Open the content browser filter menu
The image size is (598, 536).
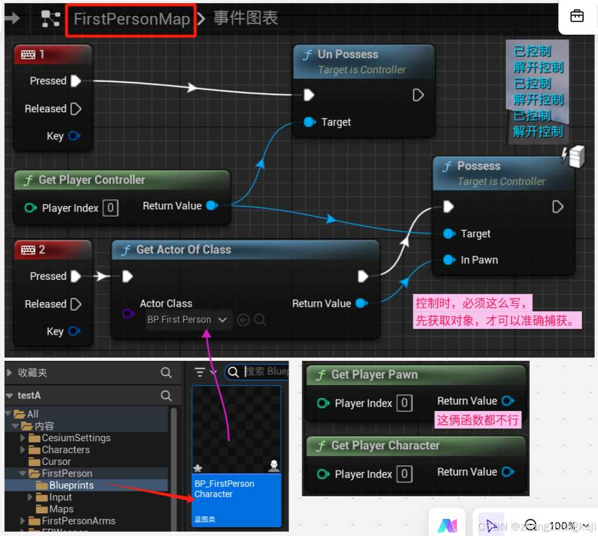pos(205,372)
